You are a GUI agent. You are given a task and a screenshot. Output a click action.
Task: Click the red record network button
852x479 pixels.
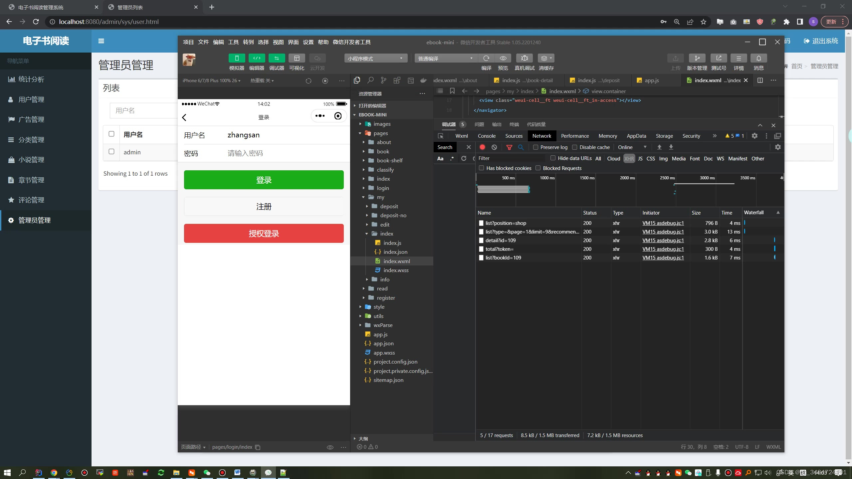coord(482,147)
